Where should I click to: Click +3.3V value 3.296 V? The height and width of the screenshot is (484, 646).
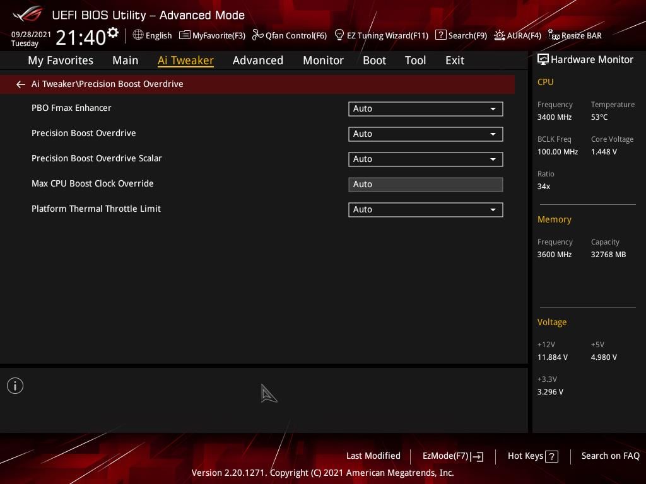pos(550,392)
